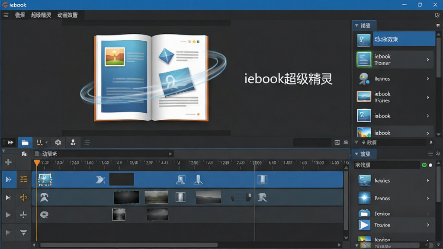This screenshot has width=443, height=249.
Task: Play the third timeline track
Action: pyautogui.click(x=8, y=215)
